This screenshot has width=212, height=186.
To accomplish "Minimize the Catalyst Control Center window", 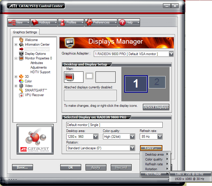I will click(x=167, y=6).
